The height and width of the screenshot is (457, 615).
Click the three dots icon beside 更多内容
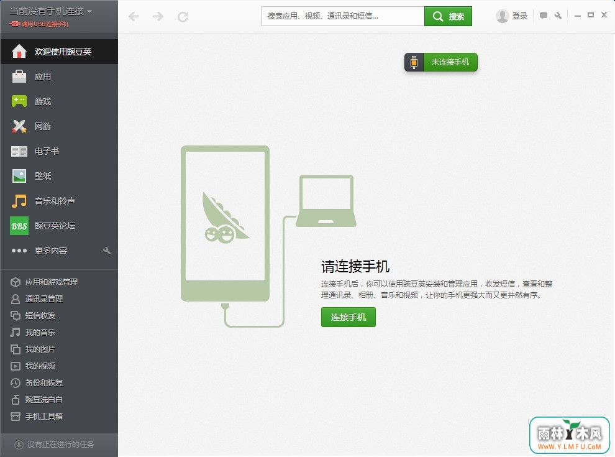[x=19, y=251]
